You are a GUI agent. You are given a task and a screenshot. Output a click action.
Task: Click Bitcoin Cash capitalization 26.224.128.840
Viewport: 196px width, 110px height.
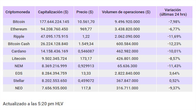pos(54,44)
